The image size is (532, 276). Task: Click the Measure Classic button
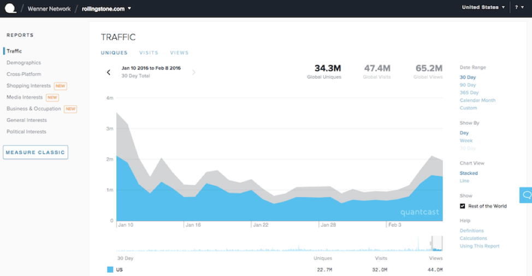click(x=36, y=152)
